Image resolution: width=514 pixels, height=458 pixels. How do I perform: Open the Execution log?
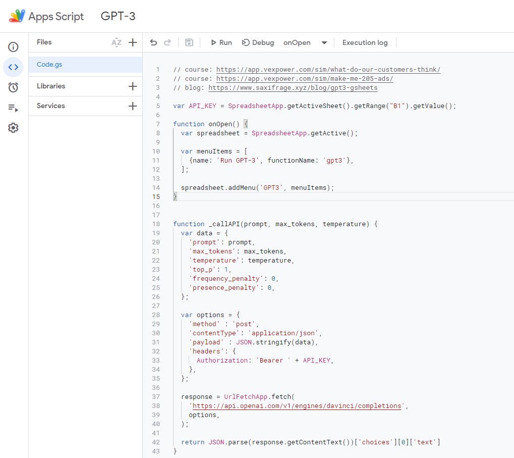point(365,42)
